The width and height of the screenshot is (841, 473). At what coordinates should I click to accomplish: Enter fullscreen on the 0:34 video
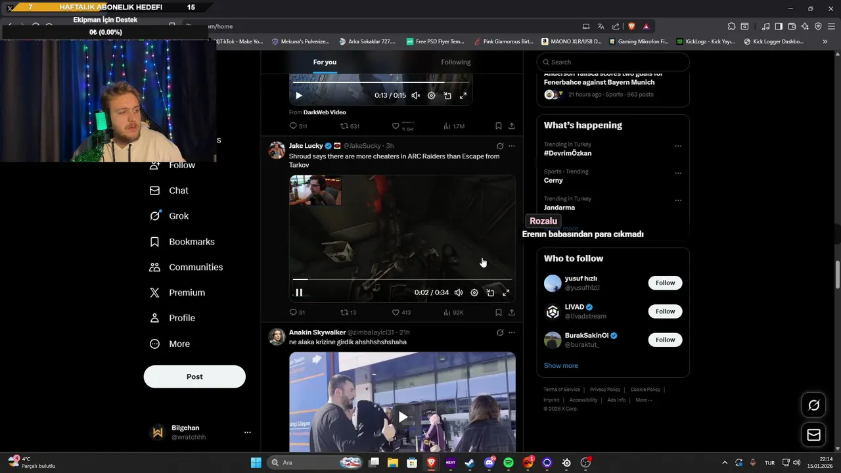click(x=506, y=292)
